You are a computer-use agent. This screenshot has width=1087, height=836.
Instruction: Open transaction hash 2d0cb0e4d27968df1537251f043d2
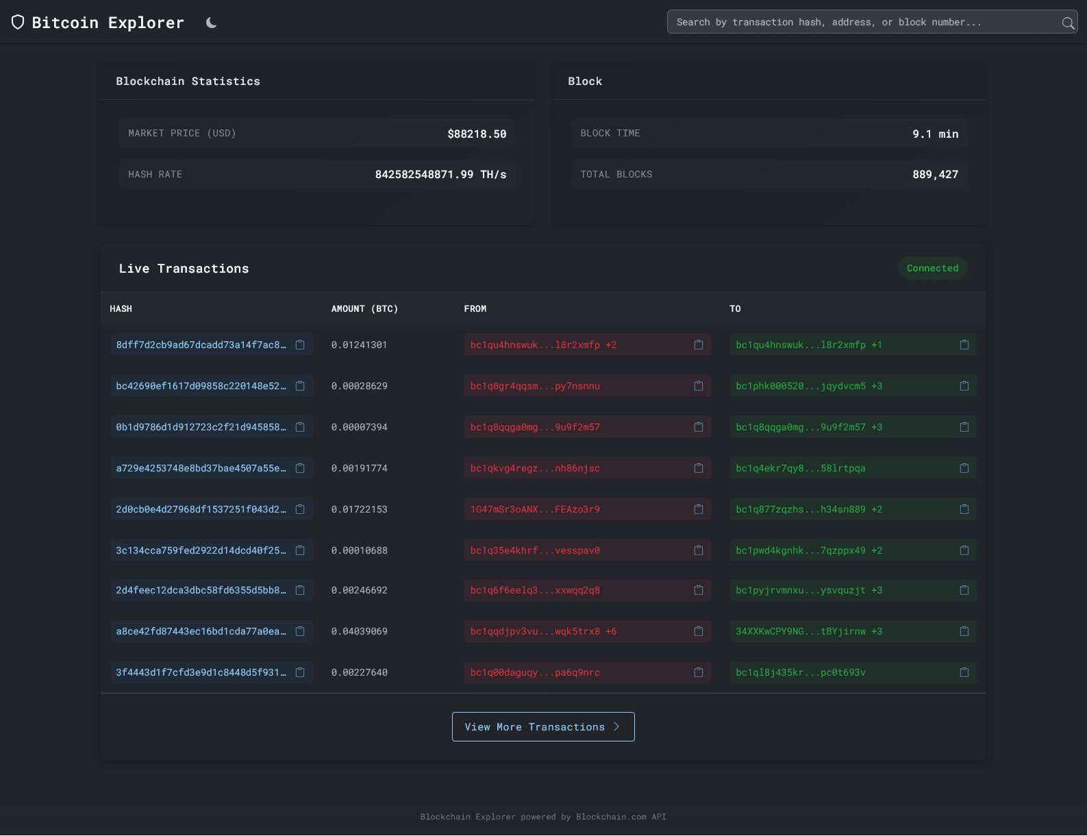(x=201, y=509)
